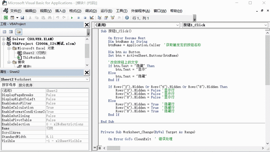Screen dimensions: 270x152
Task: Collapse the VBAProject (2000A_I2t测试.xlsm) node
Action: [x=4, y=44]
